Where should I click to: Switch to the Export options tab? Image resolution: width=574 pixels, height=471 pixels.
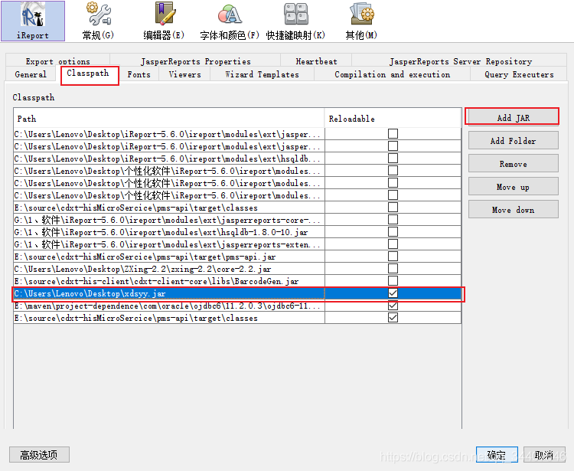click(x=58, y=61)
